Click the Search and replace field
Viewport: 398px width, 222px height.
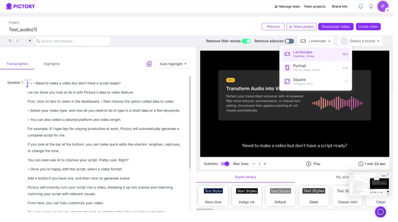(x=72, y=41)
